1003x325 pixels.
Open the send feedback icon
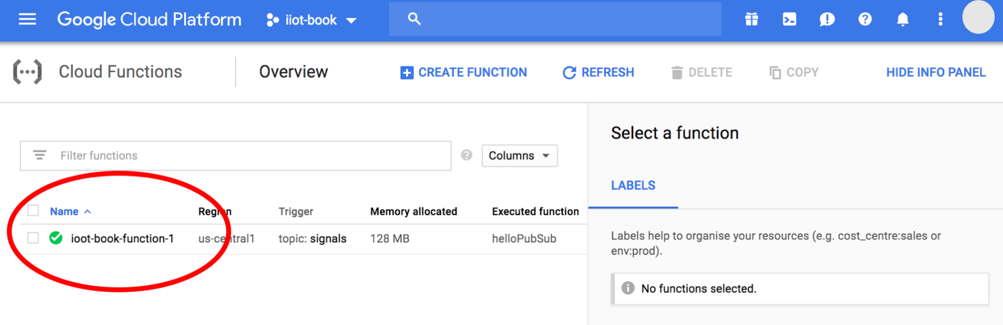click(827, 20)
